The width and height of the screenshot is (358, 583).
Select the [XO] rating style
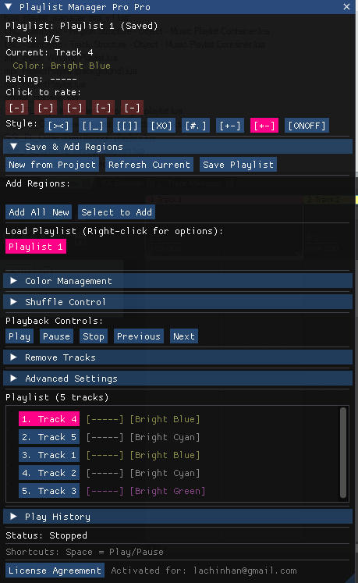[x=161, y=126]
